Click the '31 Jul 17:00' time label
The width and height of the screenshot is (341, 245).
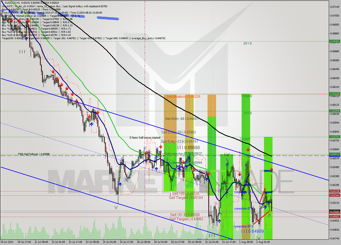pyautogui.click(x=229, y=242)
